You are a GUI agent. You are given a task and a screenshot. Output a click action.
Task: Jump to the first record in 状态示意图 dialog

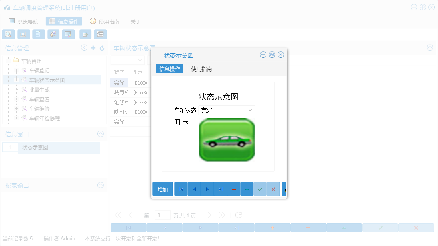pyautogui.click(x=181, y=189)
